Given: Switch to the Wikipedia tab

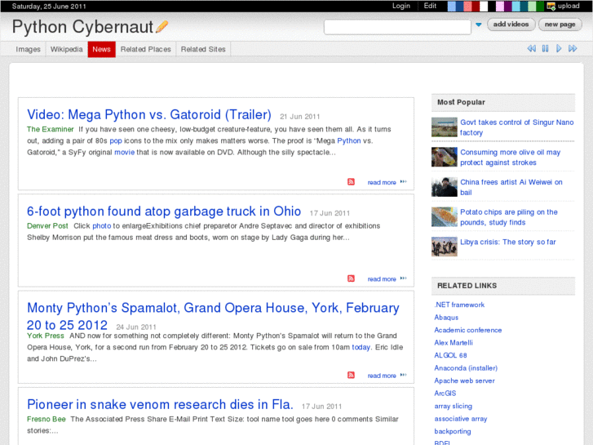Looking at the screenshot, I should coord(67,49).
